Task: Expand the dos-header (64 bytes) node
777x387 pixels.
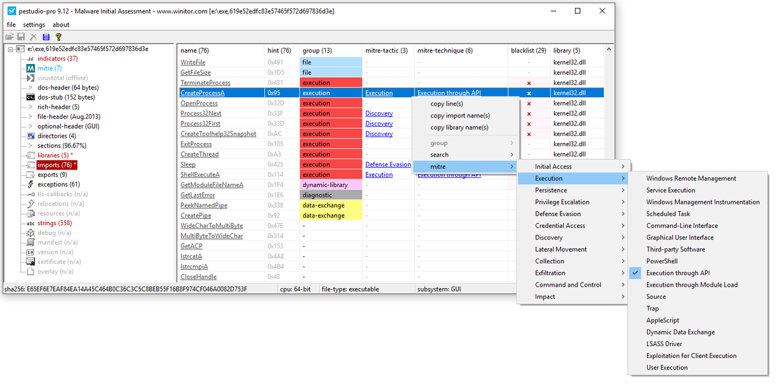Action: point(30,88)
